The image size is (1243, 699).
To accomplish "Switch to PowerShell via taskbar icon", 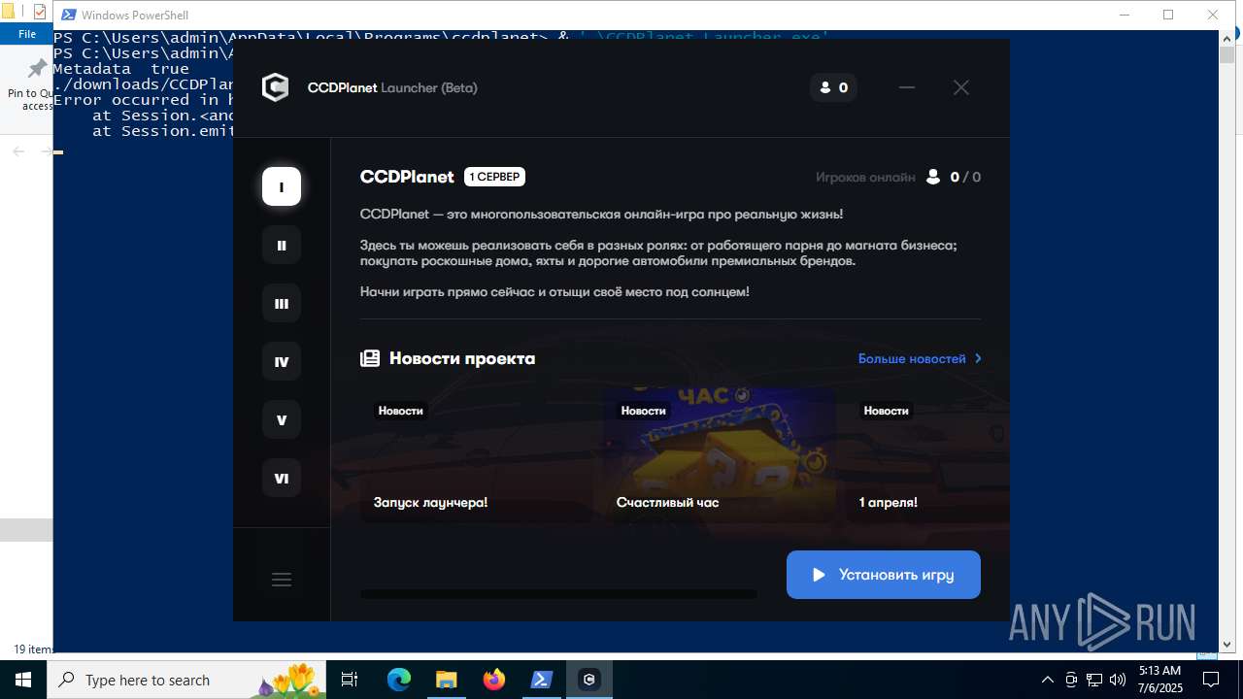I will tap(542, 680).
